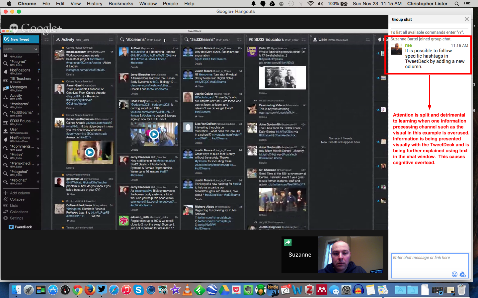This screenshot has width=478, height=298.
Task: Expand SD33 Educators column options
Action: coord(303,40)
